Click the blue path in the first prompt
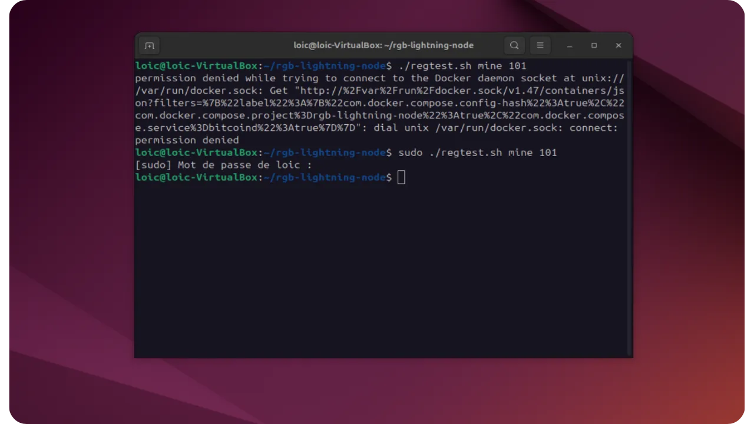This screenshot has width=754, height=424. tap(325, 66)
